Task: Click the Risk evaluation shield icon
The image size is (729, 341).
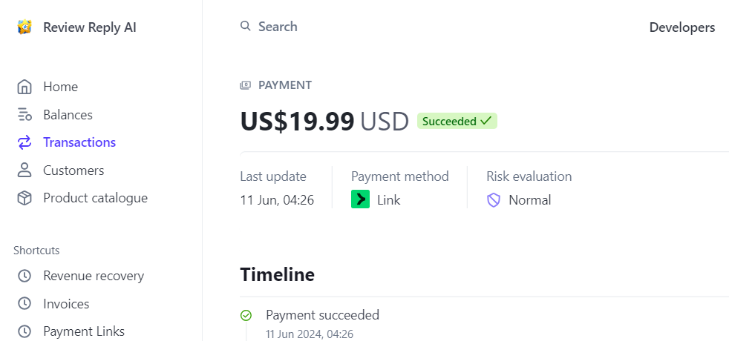Action: [x=494, y=200]
